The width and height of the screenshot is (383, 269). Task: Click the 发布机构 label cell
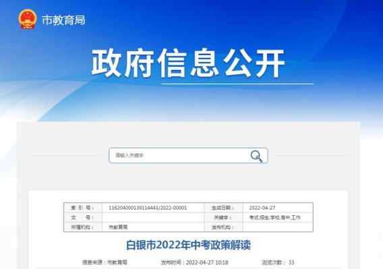223,227
